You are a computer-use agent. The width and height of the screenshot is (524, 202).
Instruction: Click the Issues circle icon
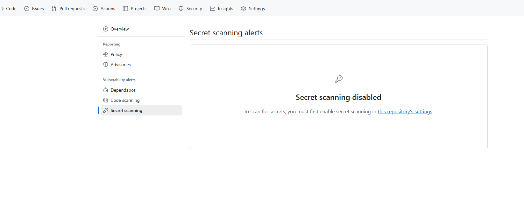27,9
